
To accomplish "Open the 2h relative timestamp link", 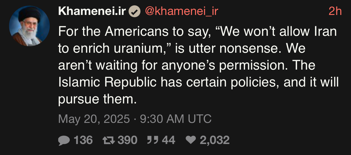I will pos(335,11).
